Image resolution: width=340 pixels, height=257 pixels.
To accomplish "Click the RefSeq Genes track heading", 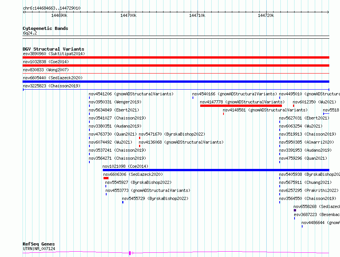I will 39,244.
